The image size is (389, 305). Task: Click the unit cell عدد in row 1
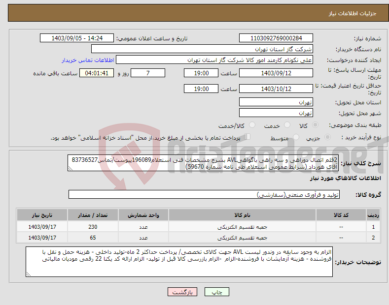pyautogui.click(x=143, y=227)
